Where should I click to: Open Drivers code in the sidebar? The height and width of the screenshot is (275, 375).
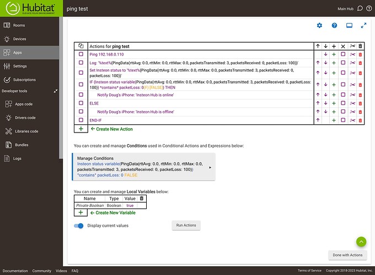coord(29,118)
